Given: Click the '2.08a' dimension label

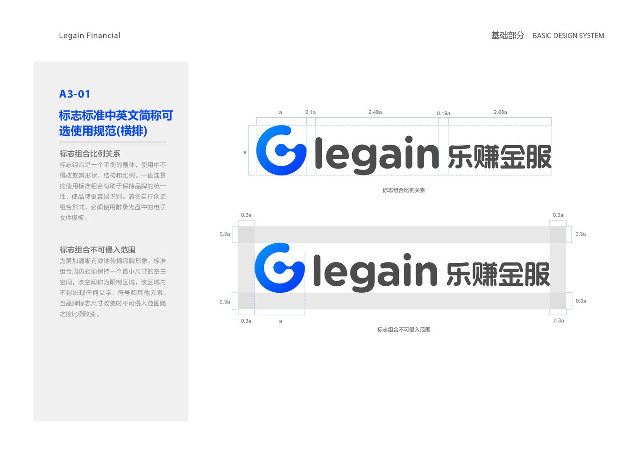Looking at the screenshot, I should (500, 112).
